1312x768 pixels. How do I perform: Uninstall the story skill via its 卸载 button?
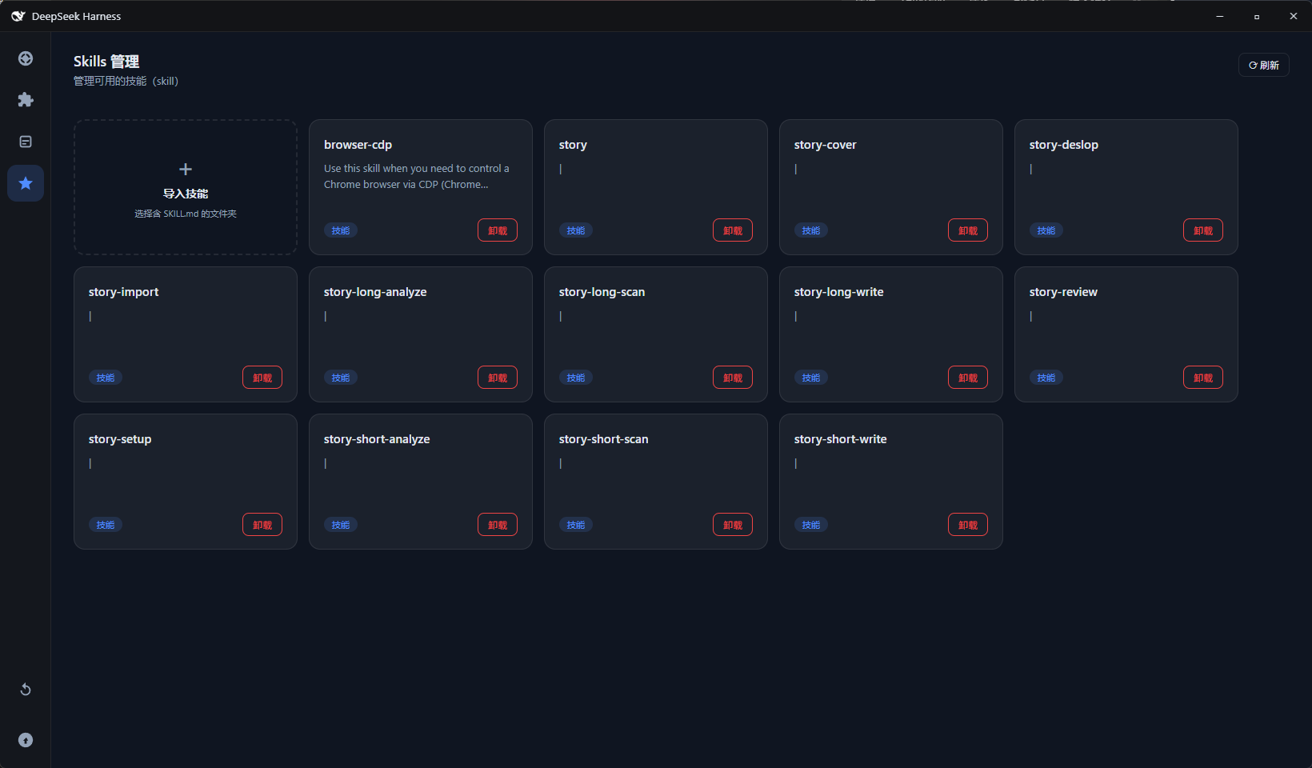733,230
